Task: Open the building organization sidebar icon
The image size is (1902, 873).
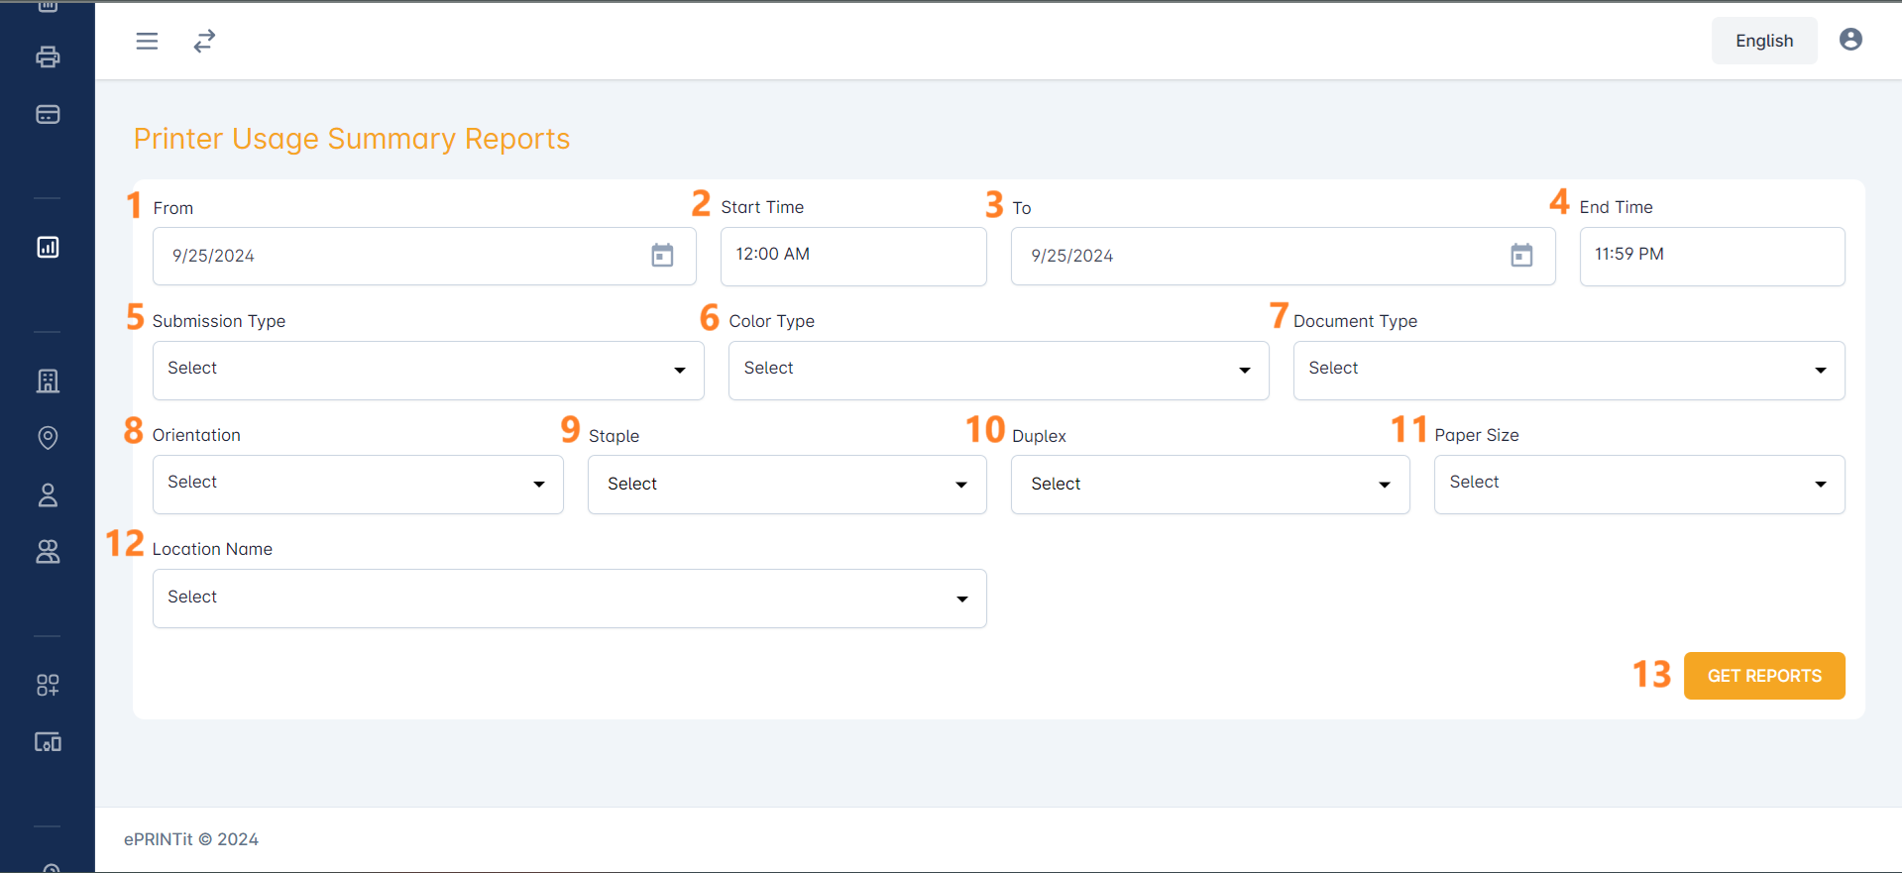Action: (48, 381)
